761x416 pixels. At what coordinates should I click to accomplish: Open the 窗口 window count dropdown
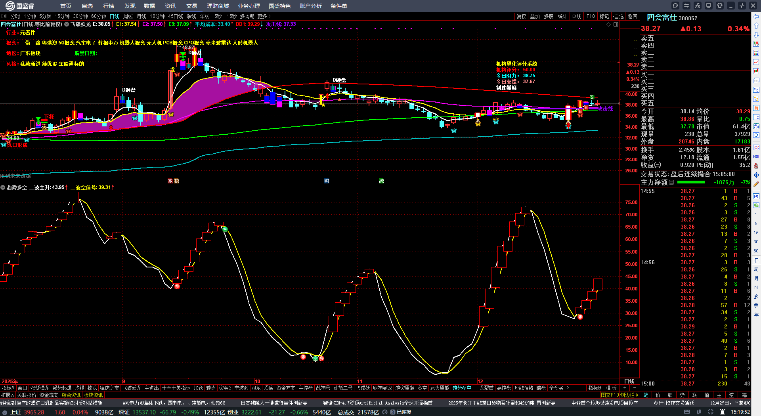pos(22,388)
